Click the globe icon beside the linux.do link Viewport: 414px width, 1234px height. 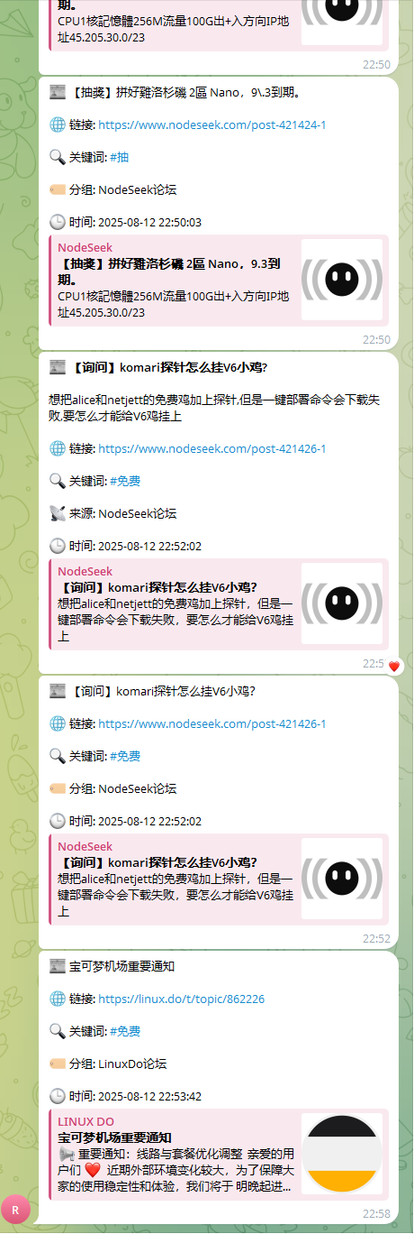point(58,999)
